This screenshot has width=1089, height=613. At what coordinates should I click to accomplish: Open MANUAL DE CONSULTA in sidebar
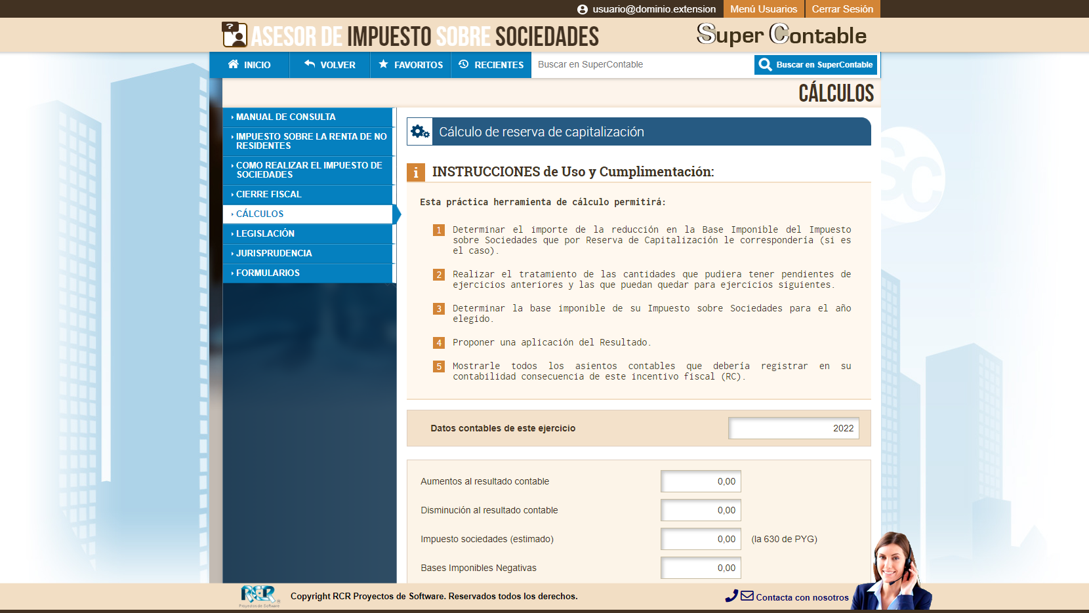[x=308, y=117]
